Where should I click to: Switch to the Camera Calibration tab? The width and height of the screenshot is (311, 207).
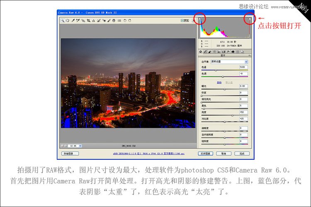[x=233, y=51]
